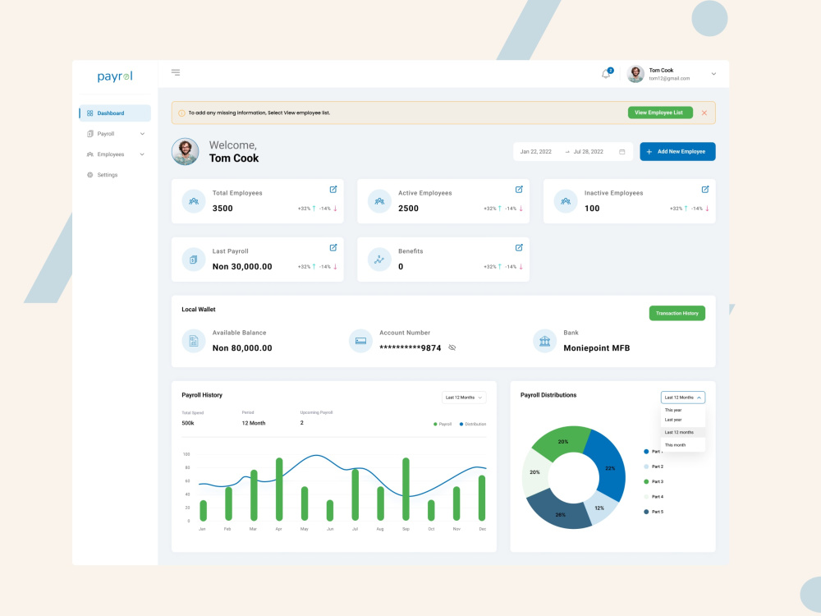The height and width of the screenshot is (616, 821).
Task: Expand the user account chevron
Action: tap(713, 74)
